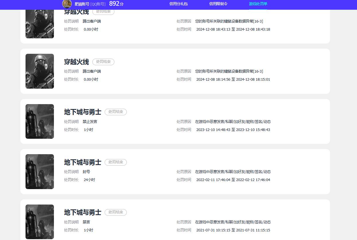Switch to the 信用限制令 tab
Image resolution: width=357 pixels, height=240 pixels.
click(x=218, y=4)
